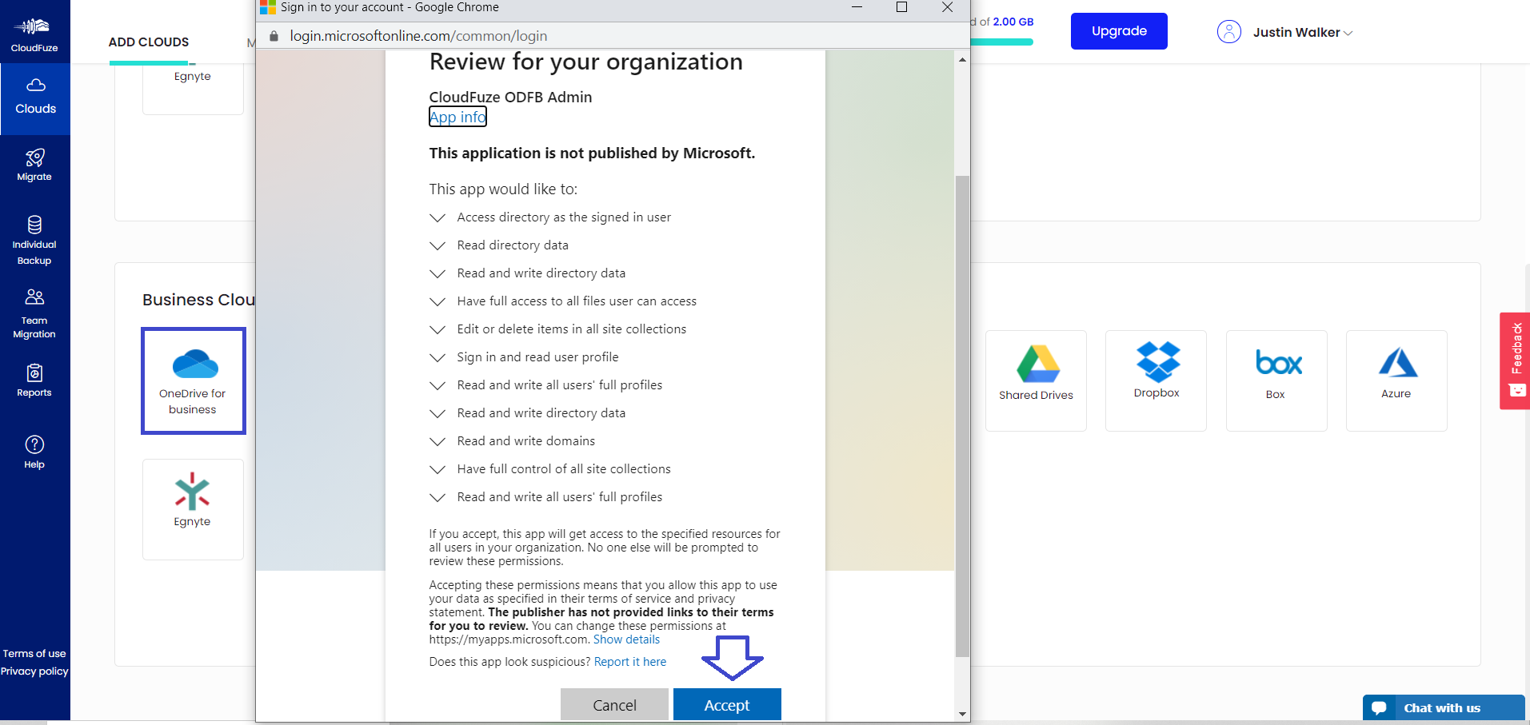
Task: Open Reports in sidebar
Action: tap(34, 380)
